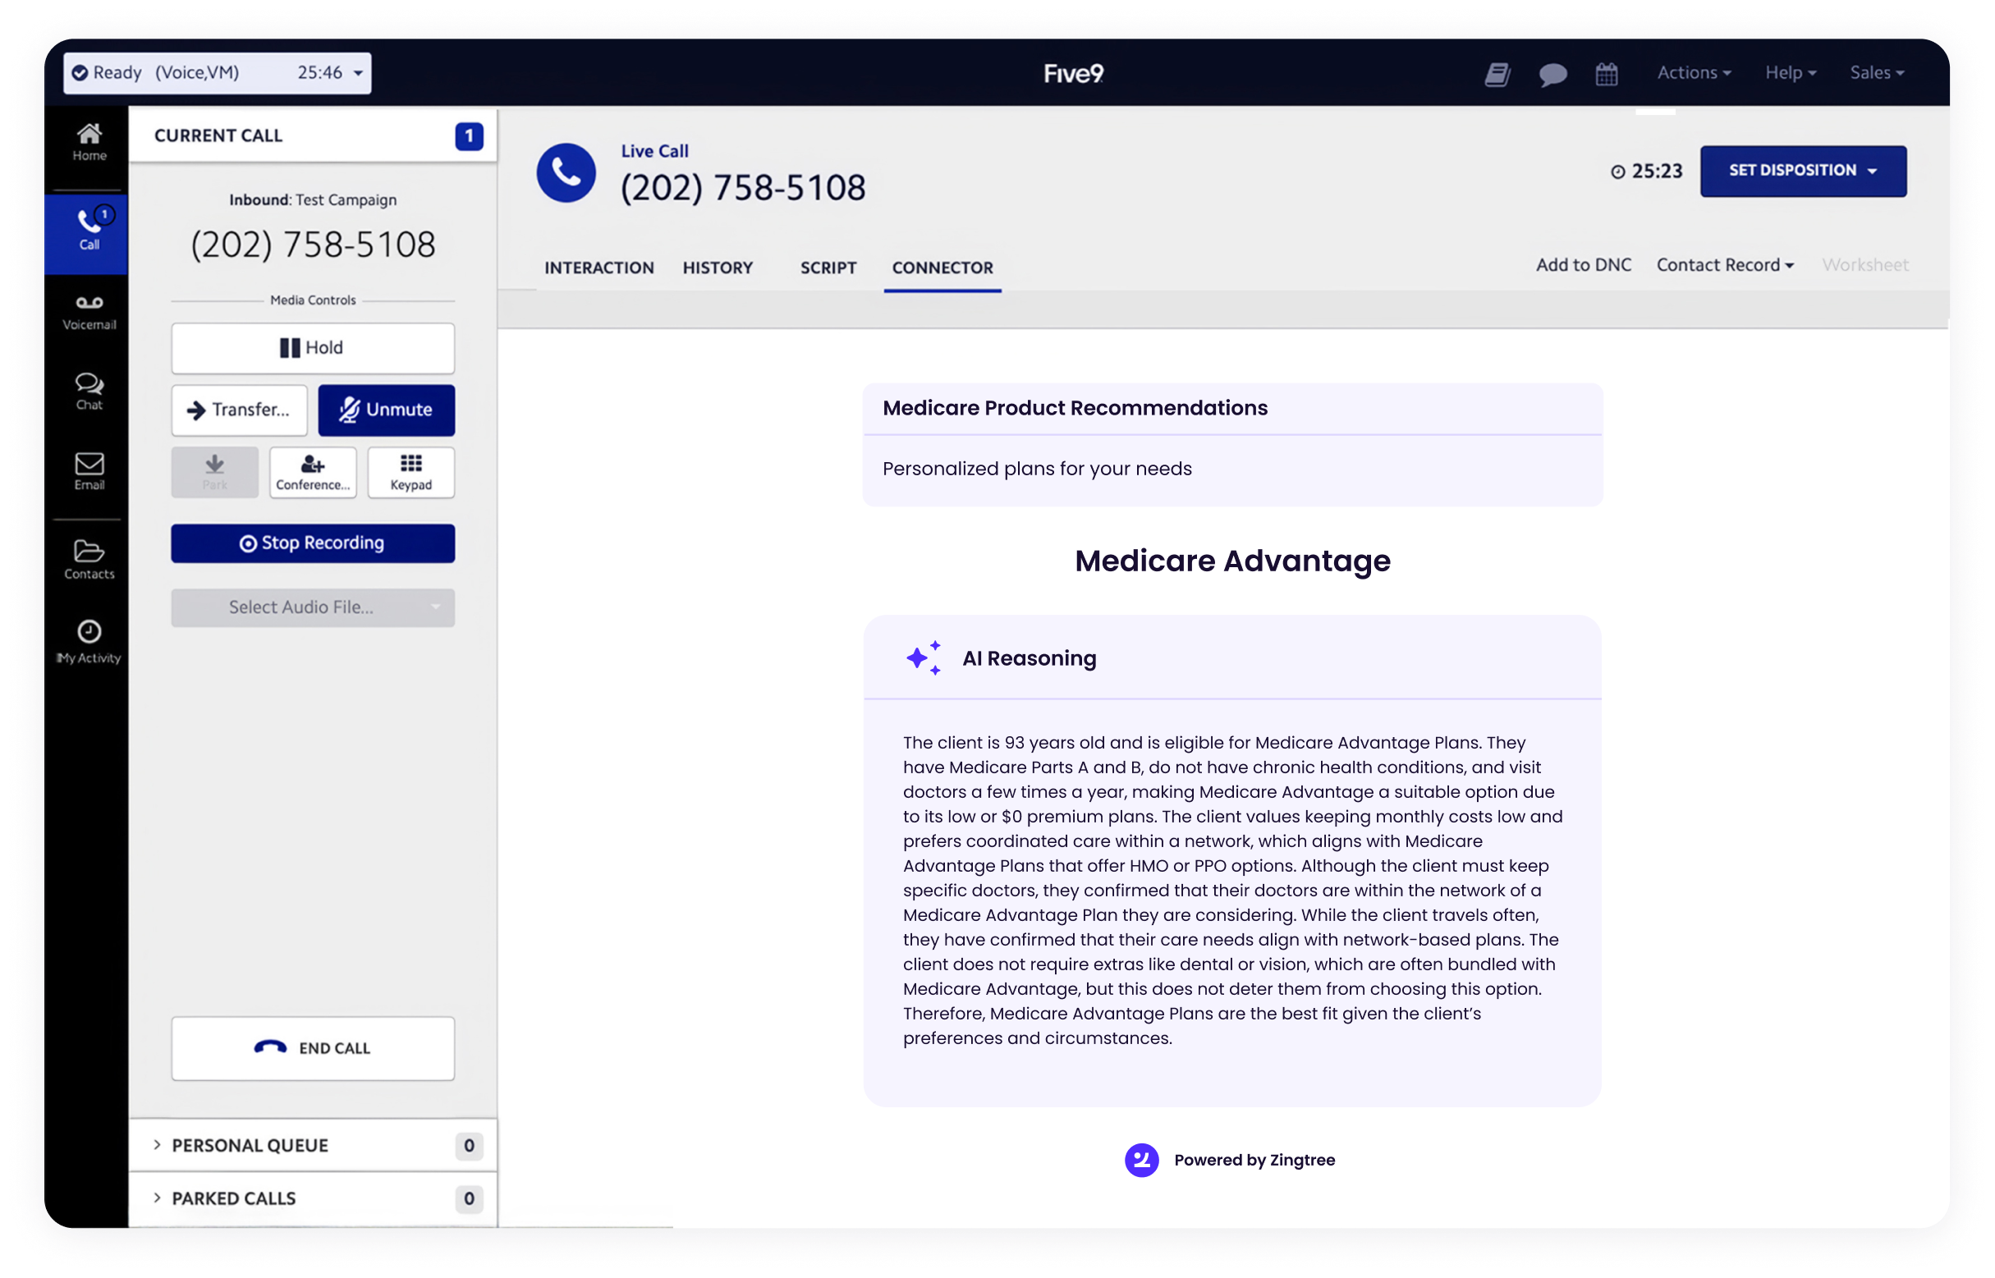Put the caller on Hold
The image size is (1995, 1278).
click(x=312, y=348)
